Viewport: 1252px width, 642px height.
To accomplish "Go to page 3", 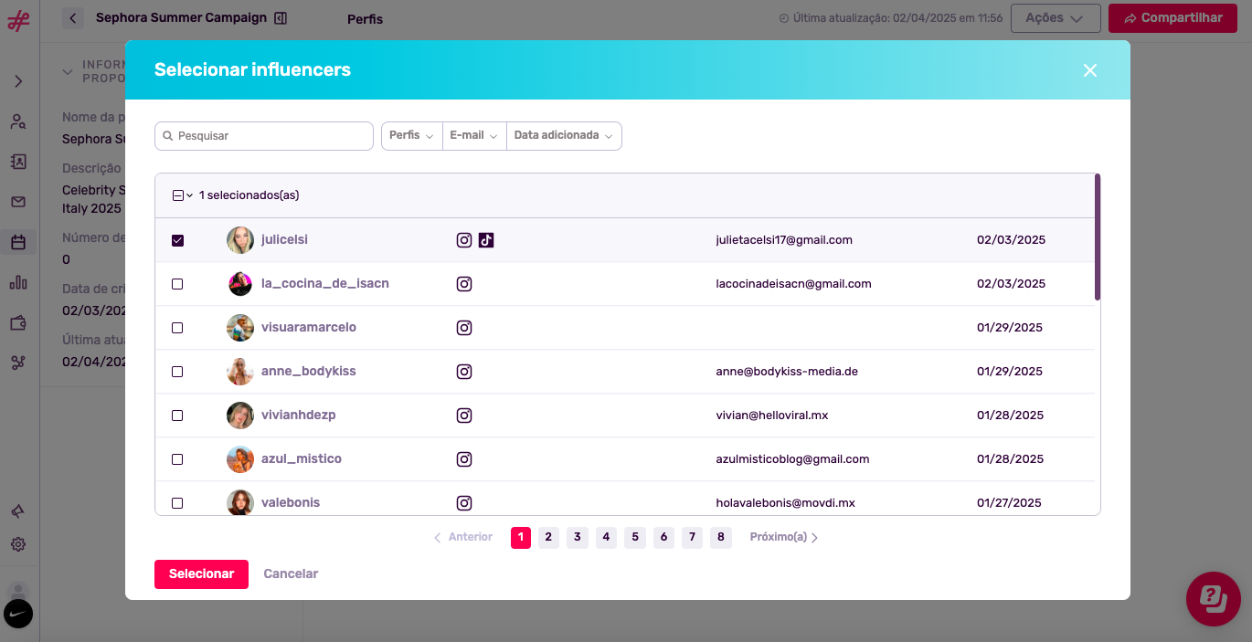I will (x=578, y=537).
